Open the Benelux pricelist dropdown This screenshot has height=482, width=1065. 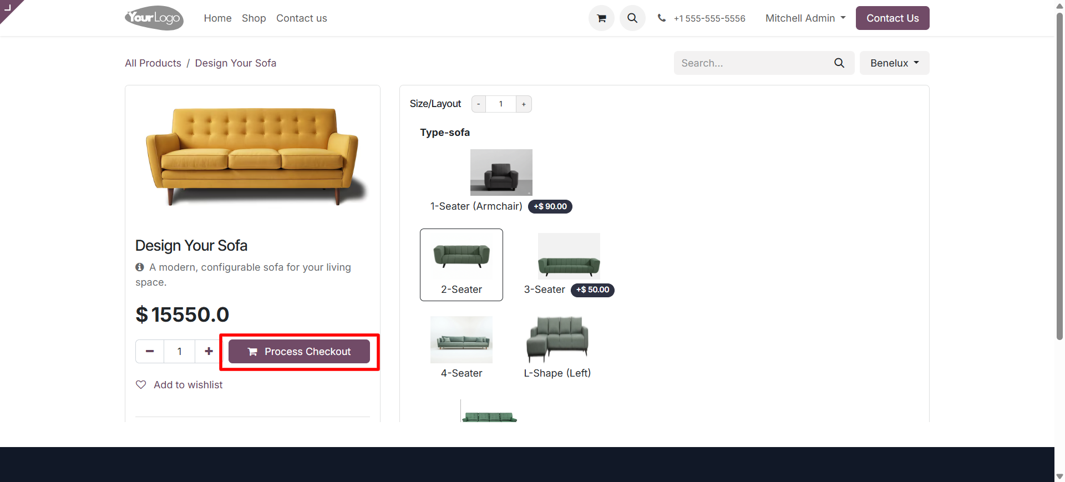coord(894,63)
